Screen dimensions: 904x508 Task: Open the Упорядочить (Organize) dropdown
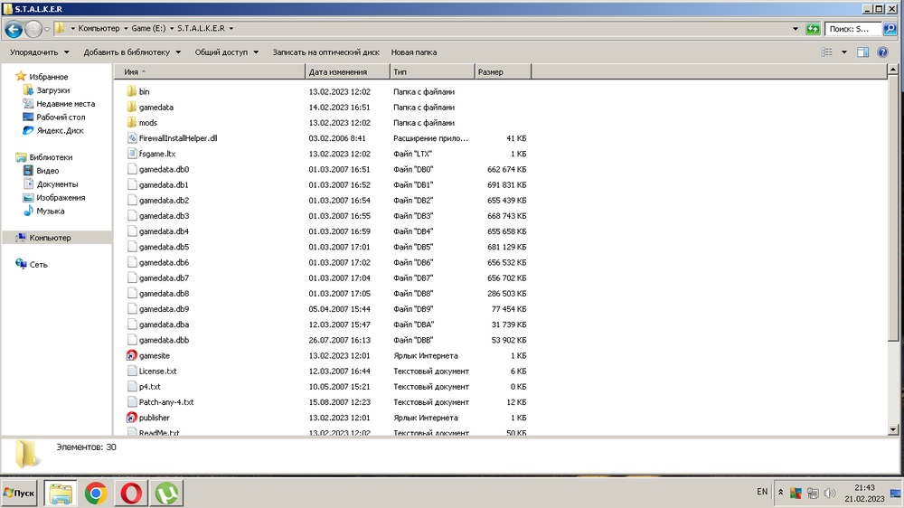(x=39, y=52)
